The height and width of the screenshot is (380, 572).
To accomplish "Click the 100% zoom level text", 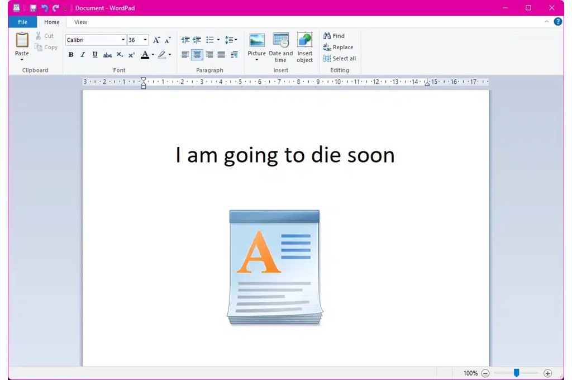I will click(x=470, y=373).
